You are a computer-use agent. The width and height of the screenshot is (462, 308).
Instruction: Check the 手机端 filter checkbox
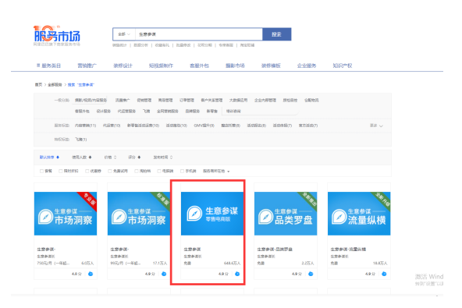point(182,171)
